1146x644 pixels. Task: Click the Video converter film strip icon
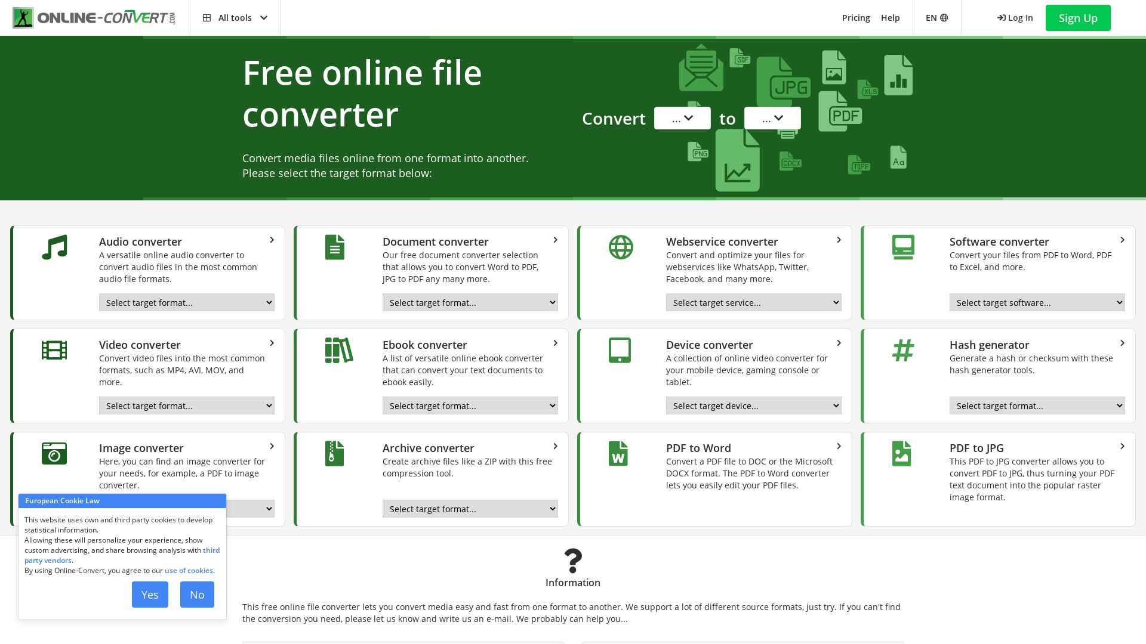[x=54, y=350]
